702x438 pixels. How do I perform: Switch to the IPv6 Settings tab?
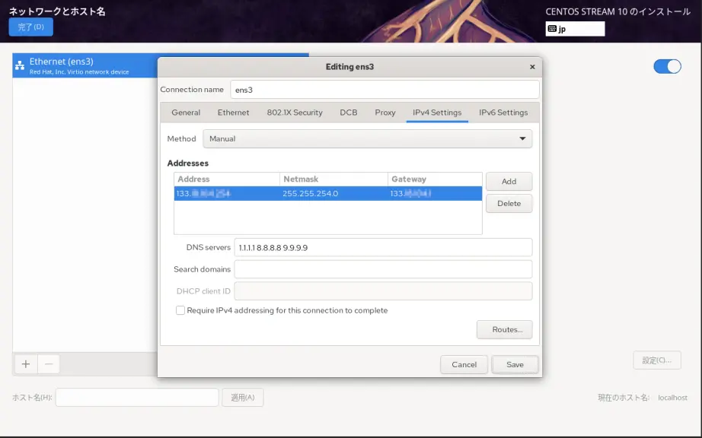pyautogui.click(x=503, y=113)
